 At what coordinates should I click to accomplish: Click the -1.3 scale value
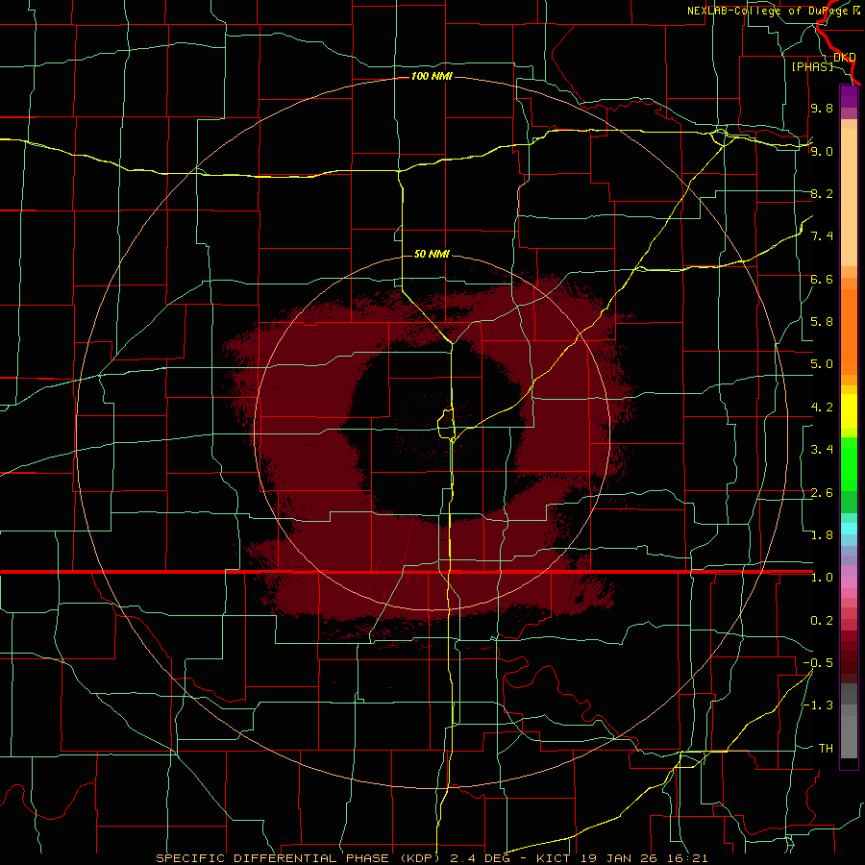(x=818, y=705)
